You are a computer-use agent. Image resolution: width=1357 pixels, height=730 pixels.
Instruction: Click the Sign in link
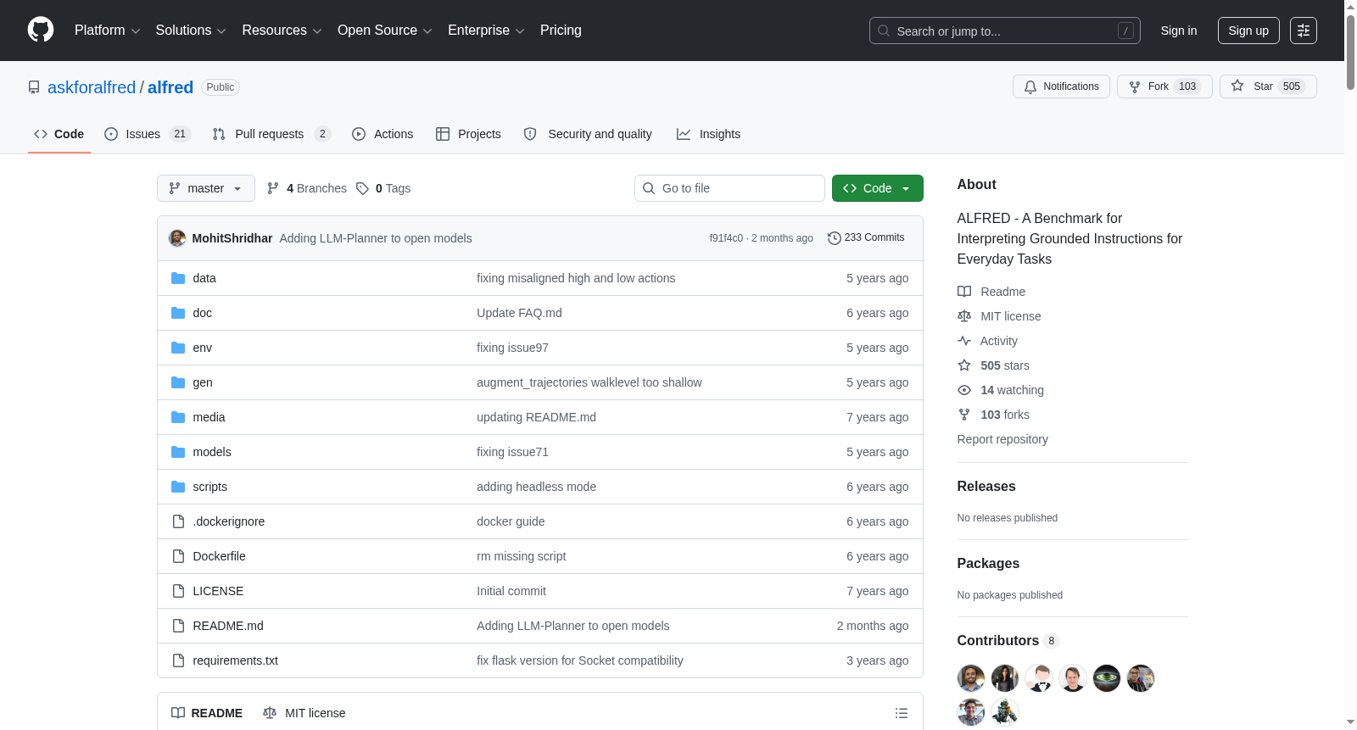coord(1179,31)
